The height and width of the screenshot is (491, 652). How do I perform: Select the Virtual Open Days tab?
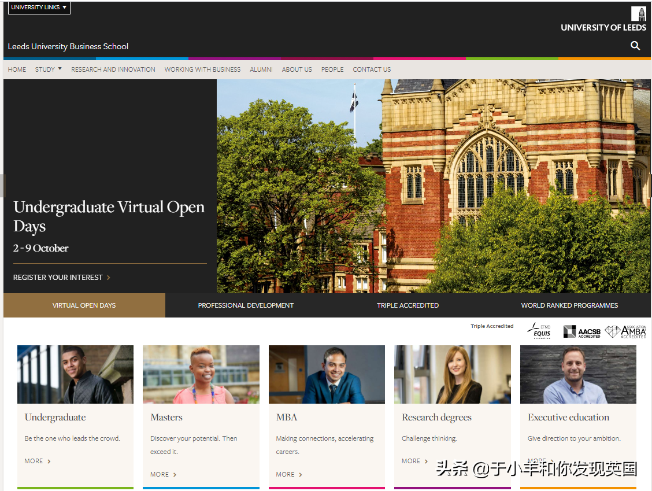84,305
